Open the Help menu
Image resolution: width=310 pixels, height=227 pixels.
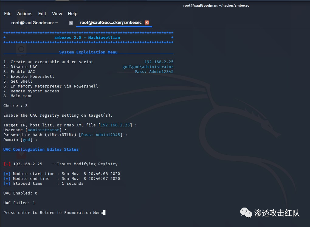tap(72, 14)
